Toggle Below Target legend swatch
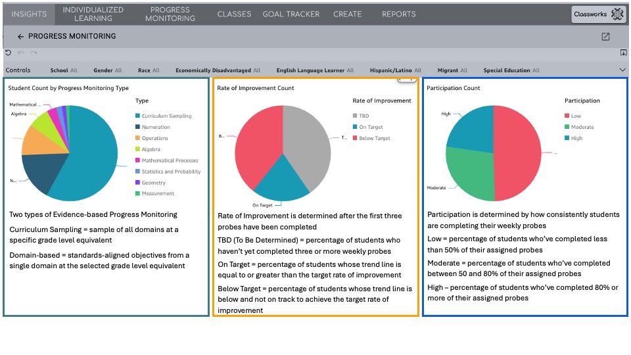Screen dimensions: 631x355 click(355, 138)
